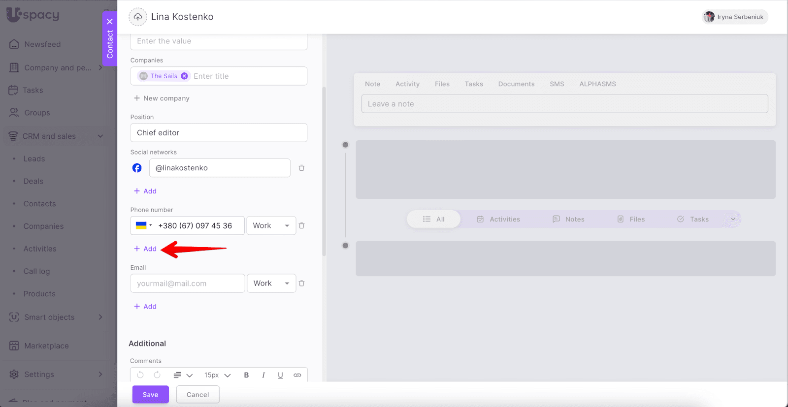
Task: Remove The Sails company tag
Action: 184,76
